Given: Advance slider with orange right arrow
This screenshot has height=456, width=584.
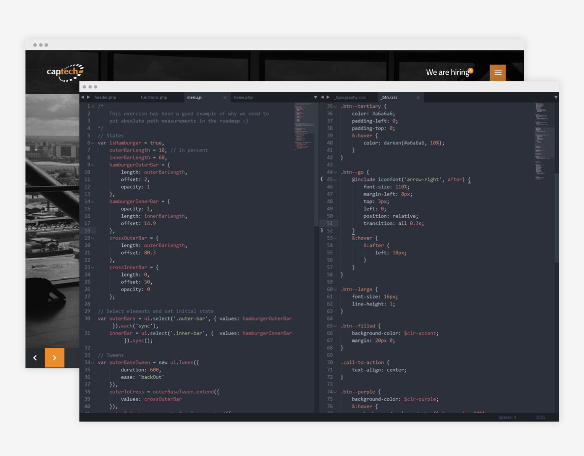Looking at the screenshot, I should [x=54, y=358].
